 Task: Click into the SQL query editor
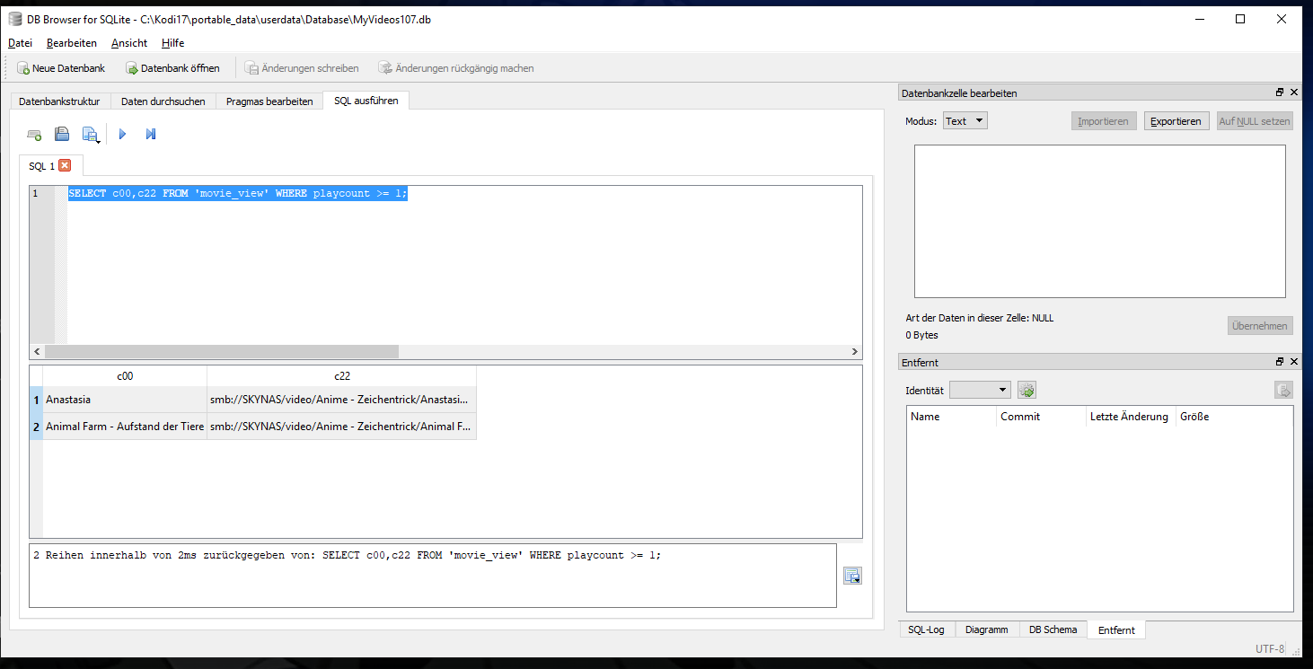coord(464,265)
